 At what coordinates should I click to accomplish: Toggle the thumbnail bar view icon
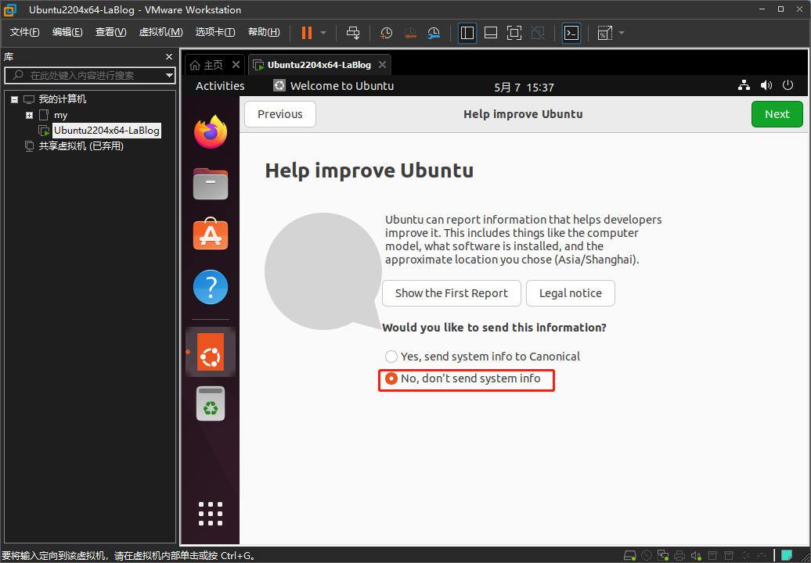click(x=490, y=33)
